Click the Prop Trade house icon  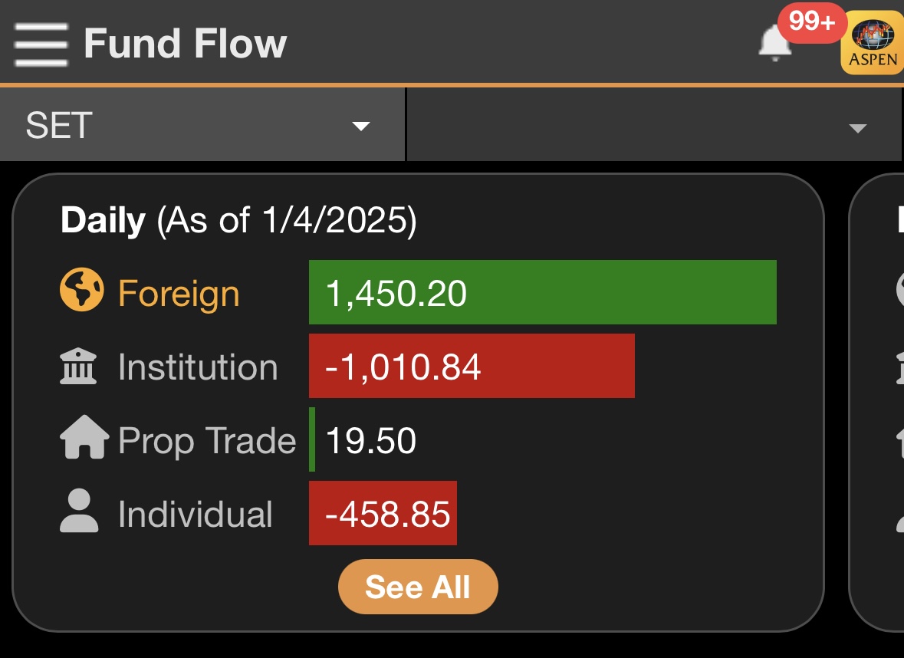pyautogui.click(x=84, y=438)
